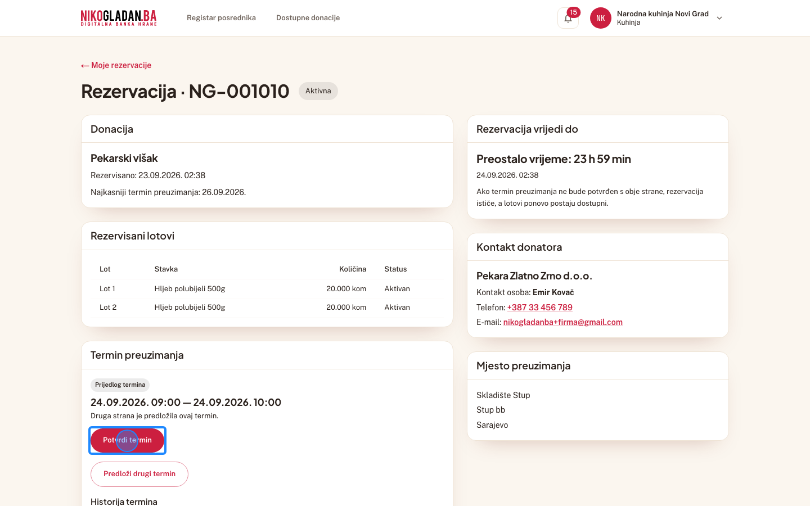Image resolution: width=810 pixels, height=506 pixels.
Task: Click Lot 2 item Hljeb polubijeli 500g
Action: pyautogui.click(x=190, y=308)
